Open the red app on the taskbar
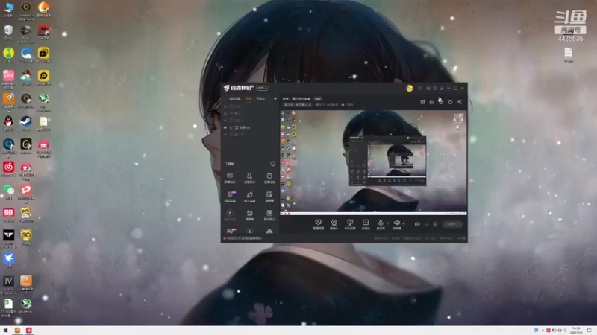The height and width of the screenshot is (335, 597). pyautogui.click(x=28, y=331)
